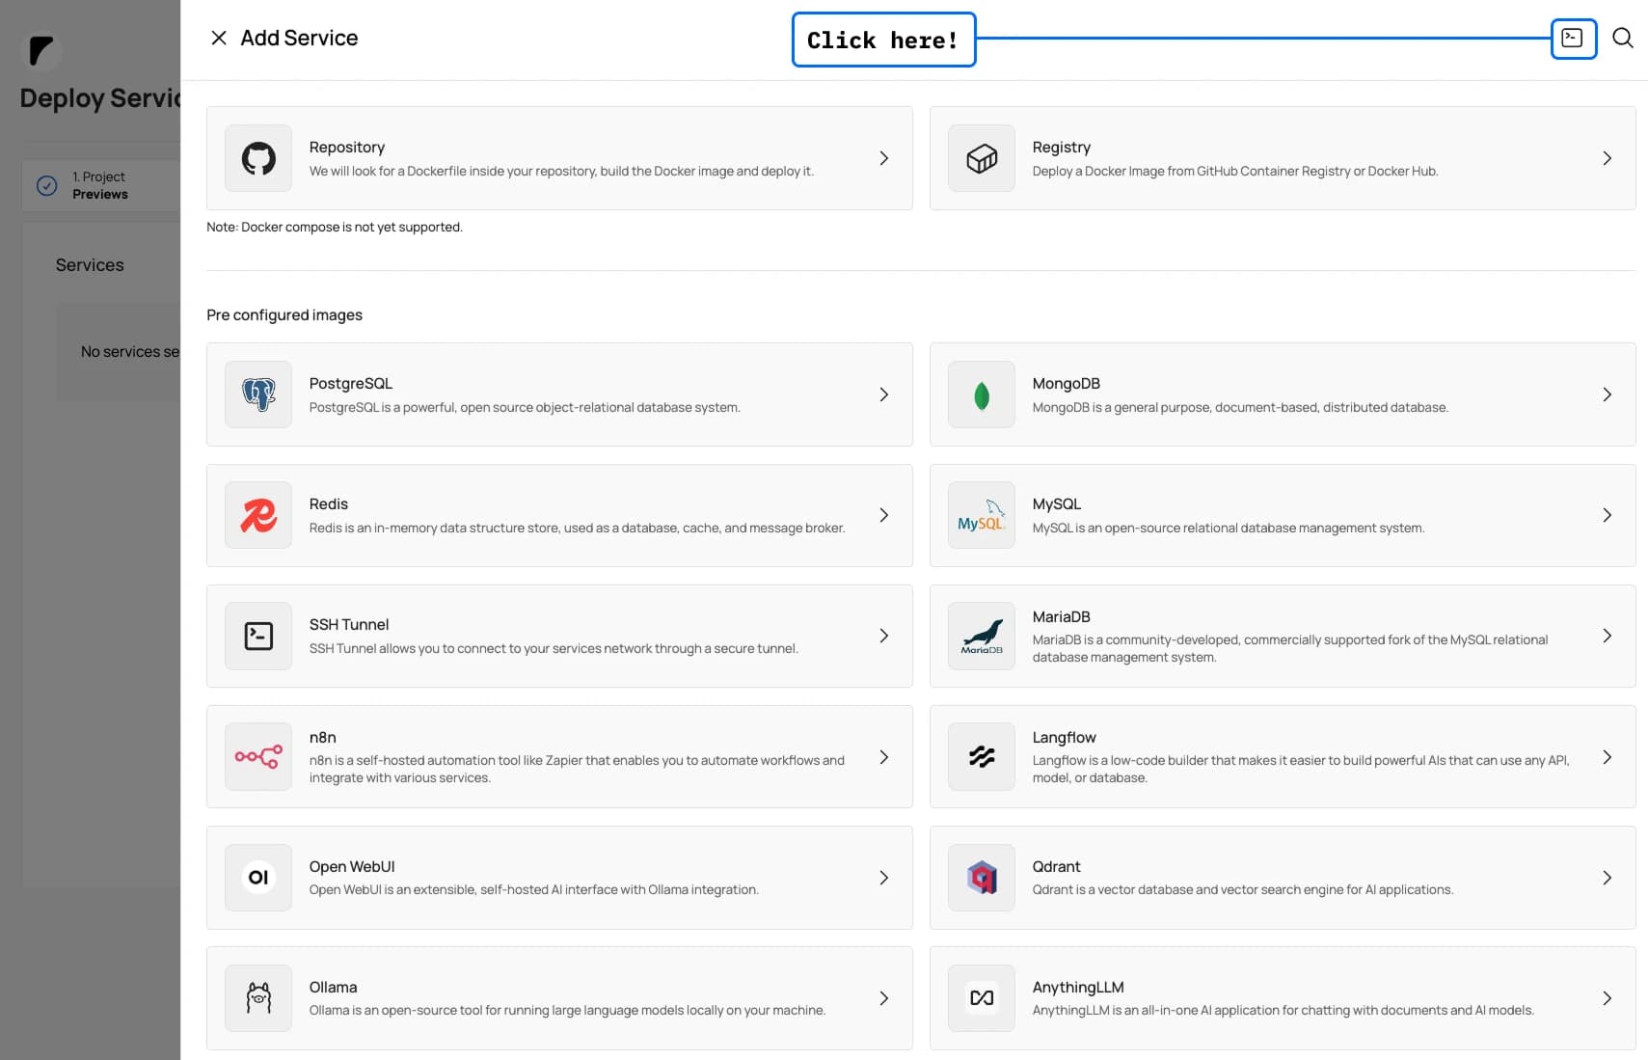Select the Registry title text

pyautogui.click(x=1062, y=147)
